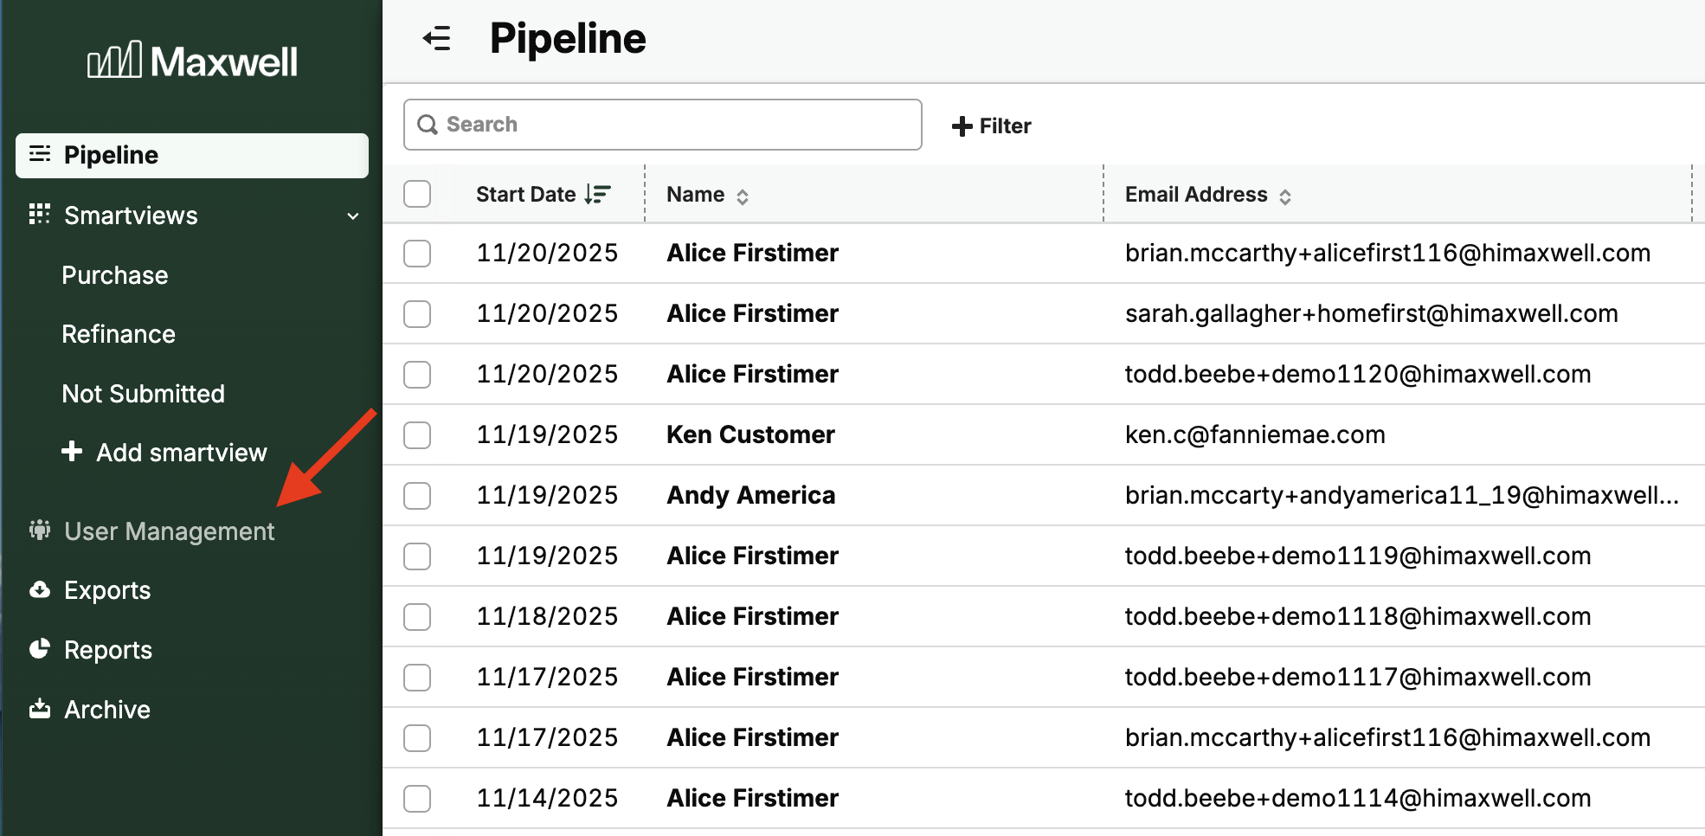
Task: Open the Purchase smartview
Action: click(115, 275)
